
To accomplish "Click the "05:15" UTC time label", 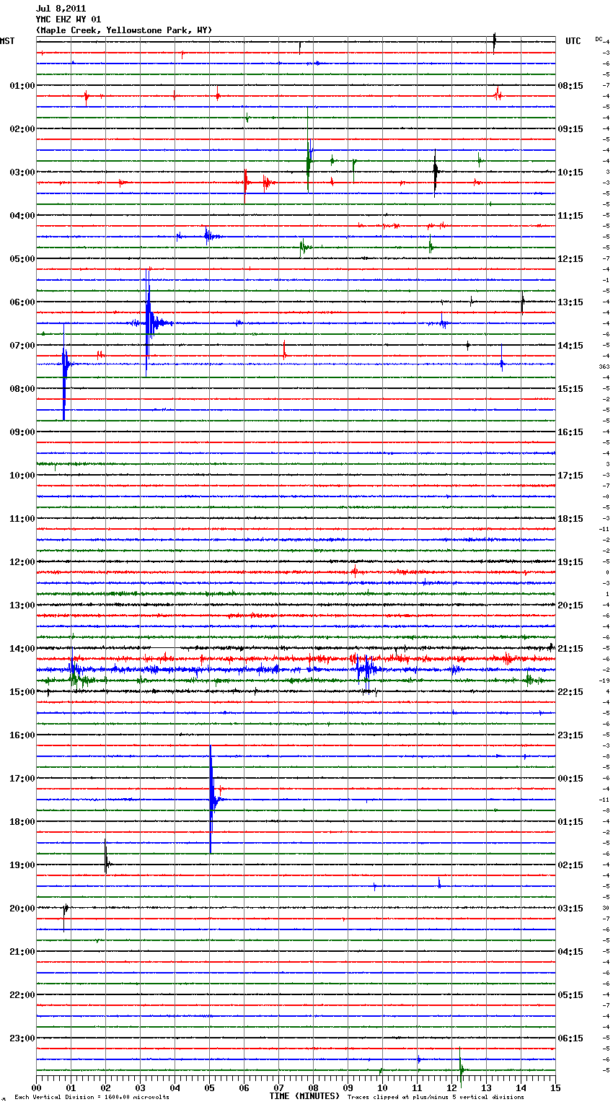I will point(570,995).
